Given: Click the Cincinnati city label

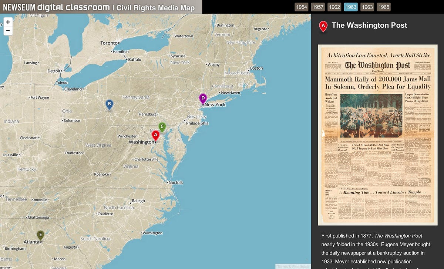Looking at the screenshot, I should click(x=28, y=138).
